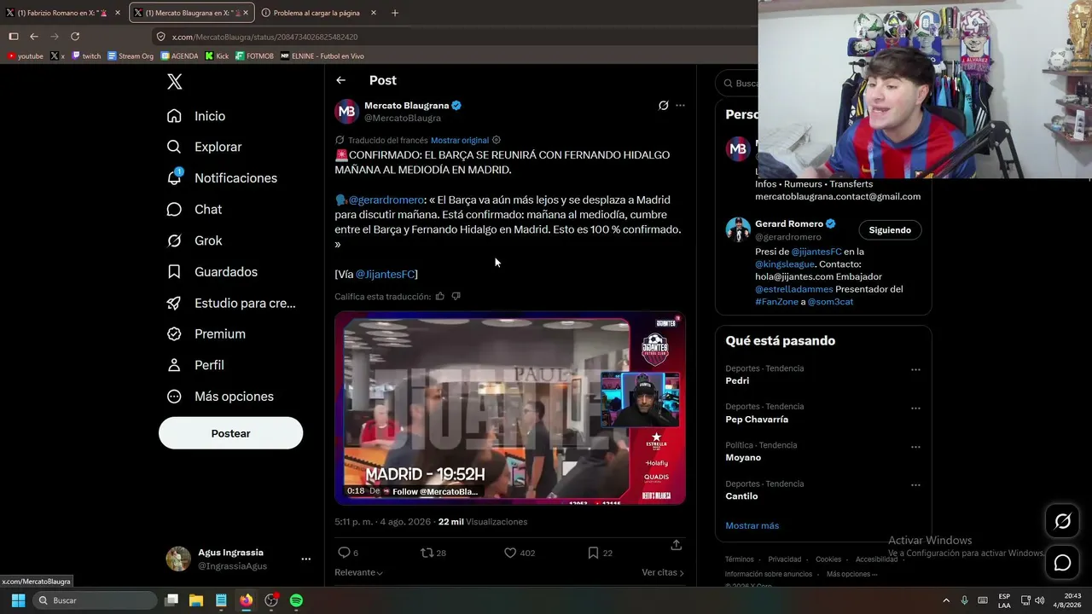Screen dimensions: 1092x614
Task: Open Guardados in sidebar
Action: 212,272
